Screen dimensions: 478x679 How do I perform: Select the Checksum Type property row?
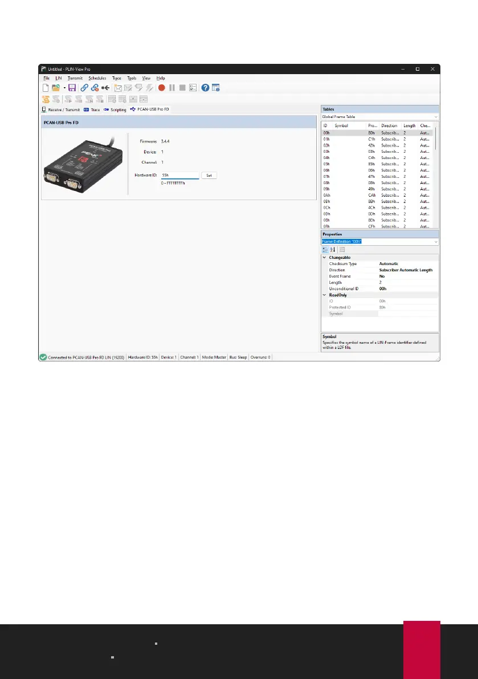[380, 264]
